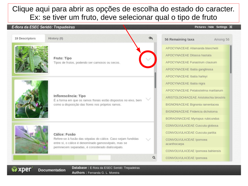The image size is (248, 186).
Task: Switch to the History (0) tab
Action: click(55, 38)
